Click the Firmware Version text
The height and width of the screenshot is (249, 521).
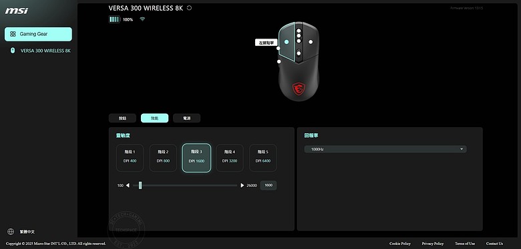coord(466,8)
